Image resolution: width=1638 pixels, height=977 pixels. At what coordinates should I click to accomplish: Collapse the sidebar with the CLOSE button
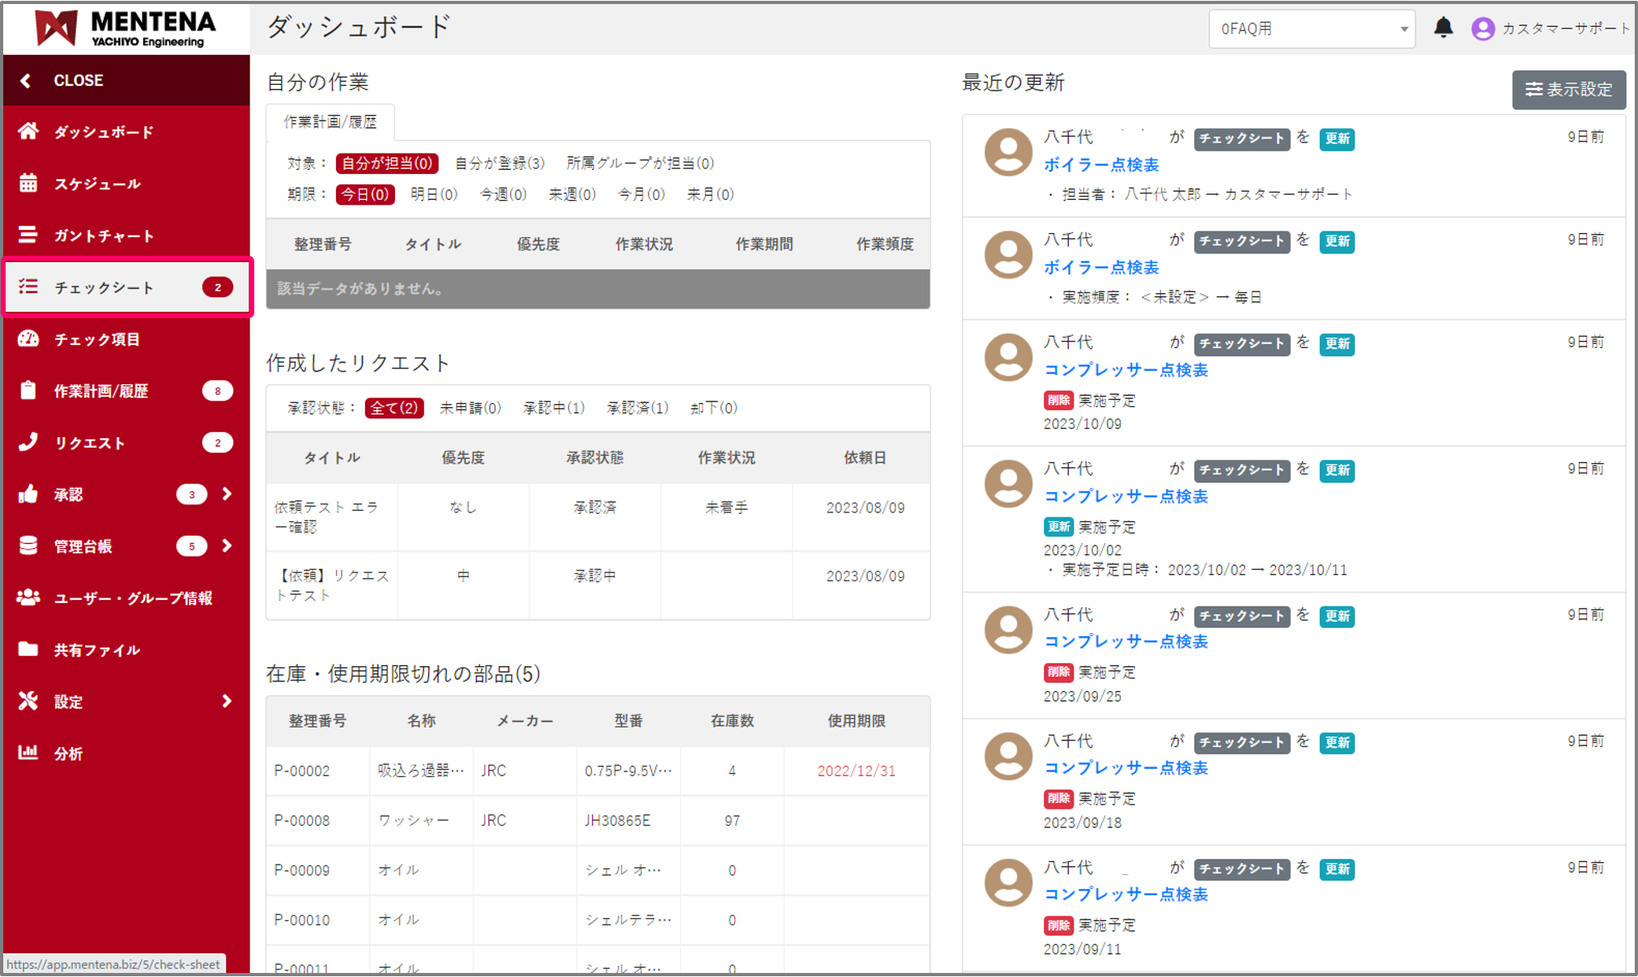click(x=79, y=80)
